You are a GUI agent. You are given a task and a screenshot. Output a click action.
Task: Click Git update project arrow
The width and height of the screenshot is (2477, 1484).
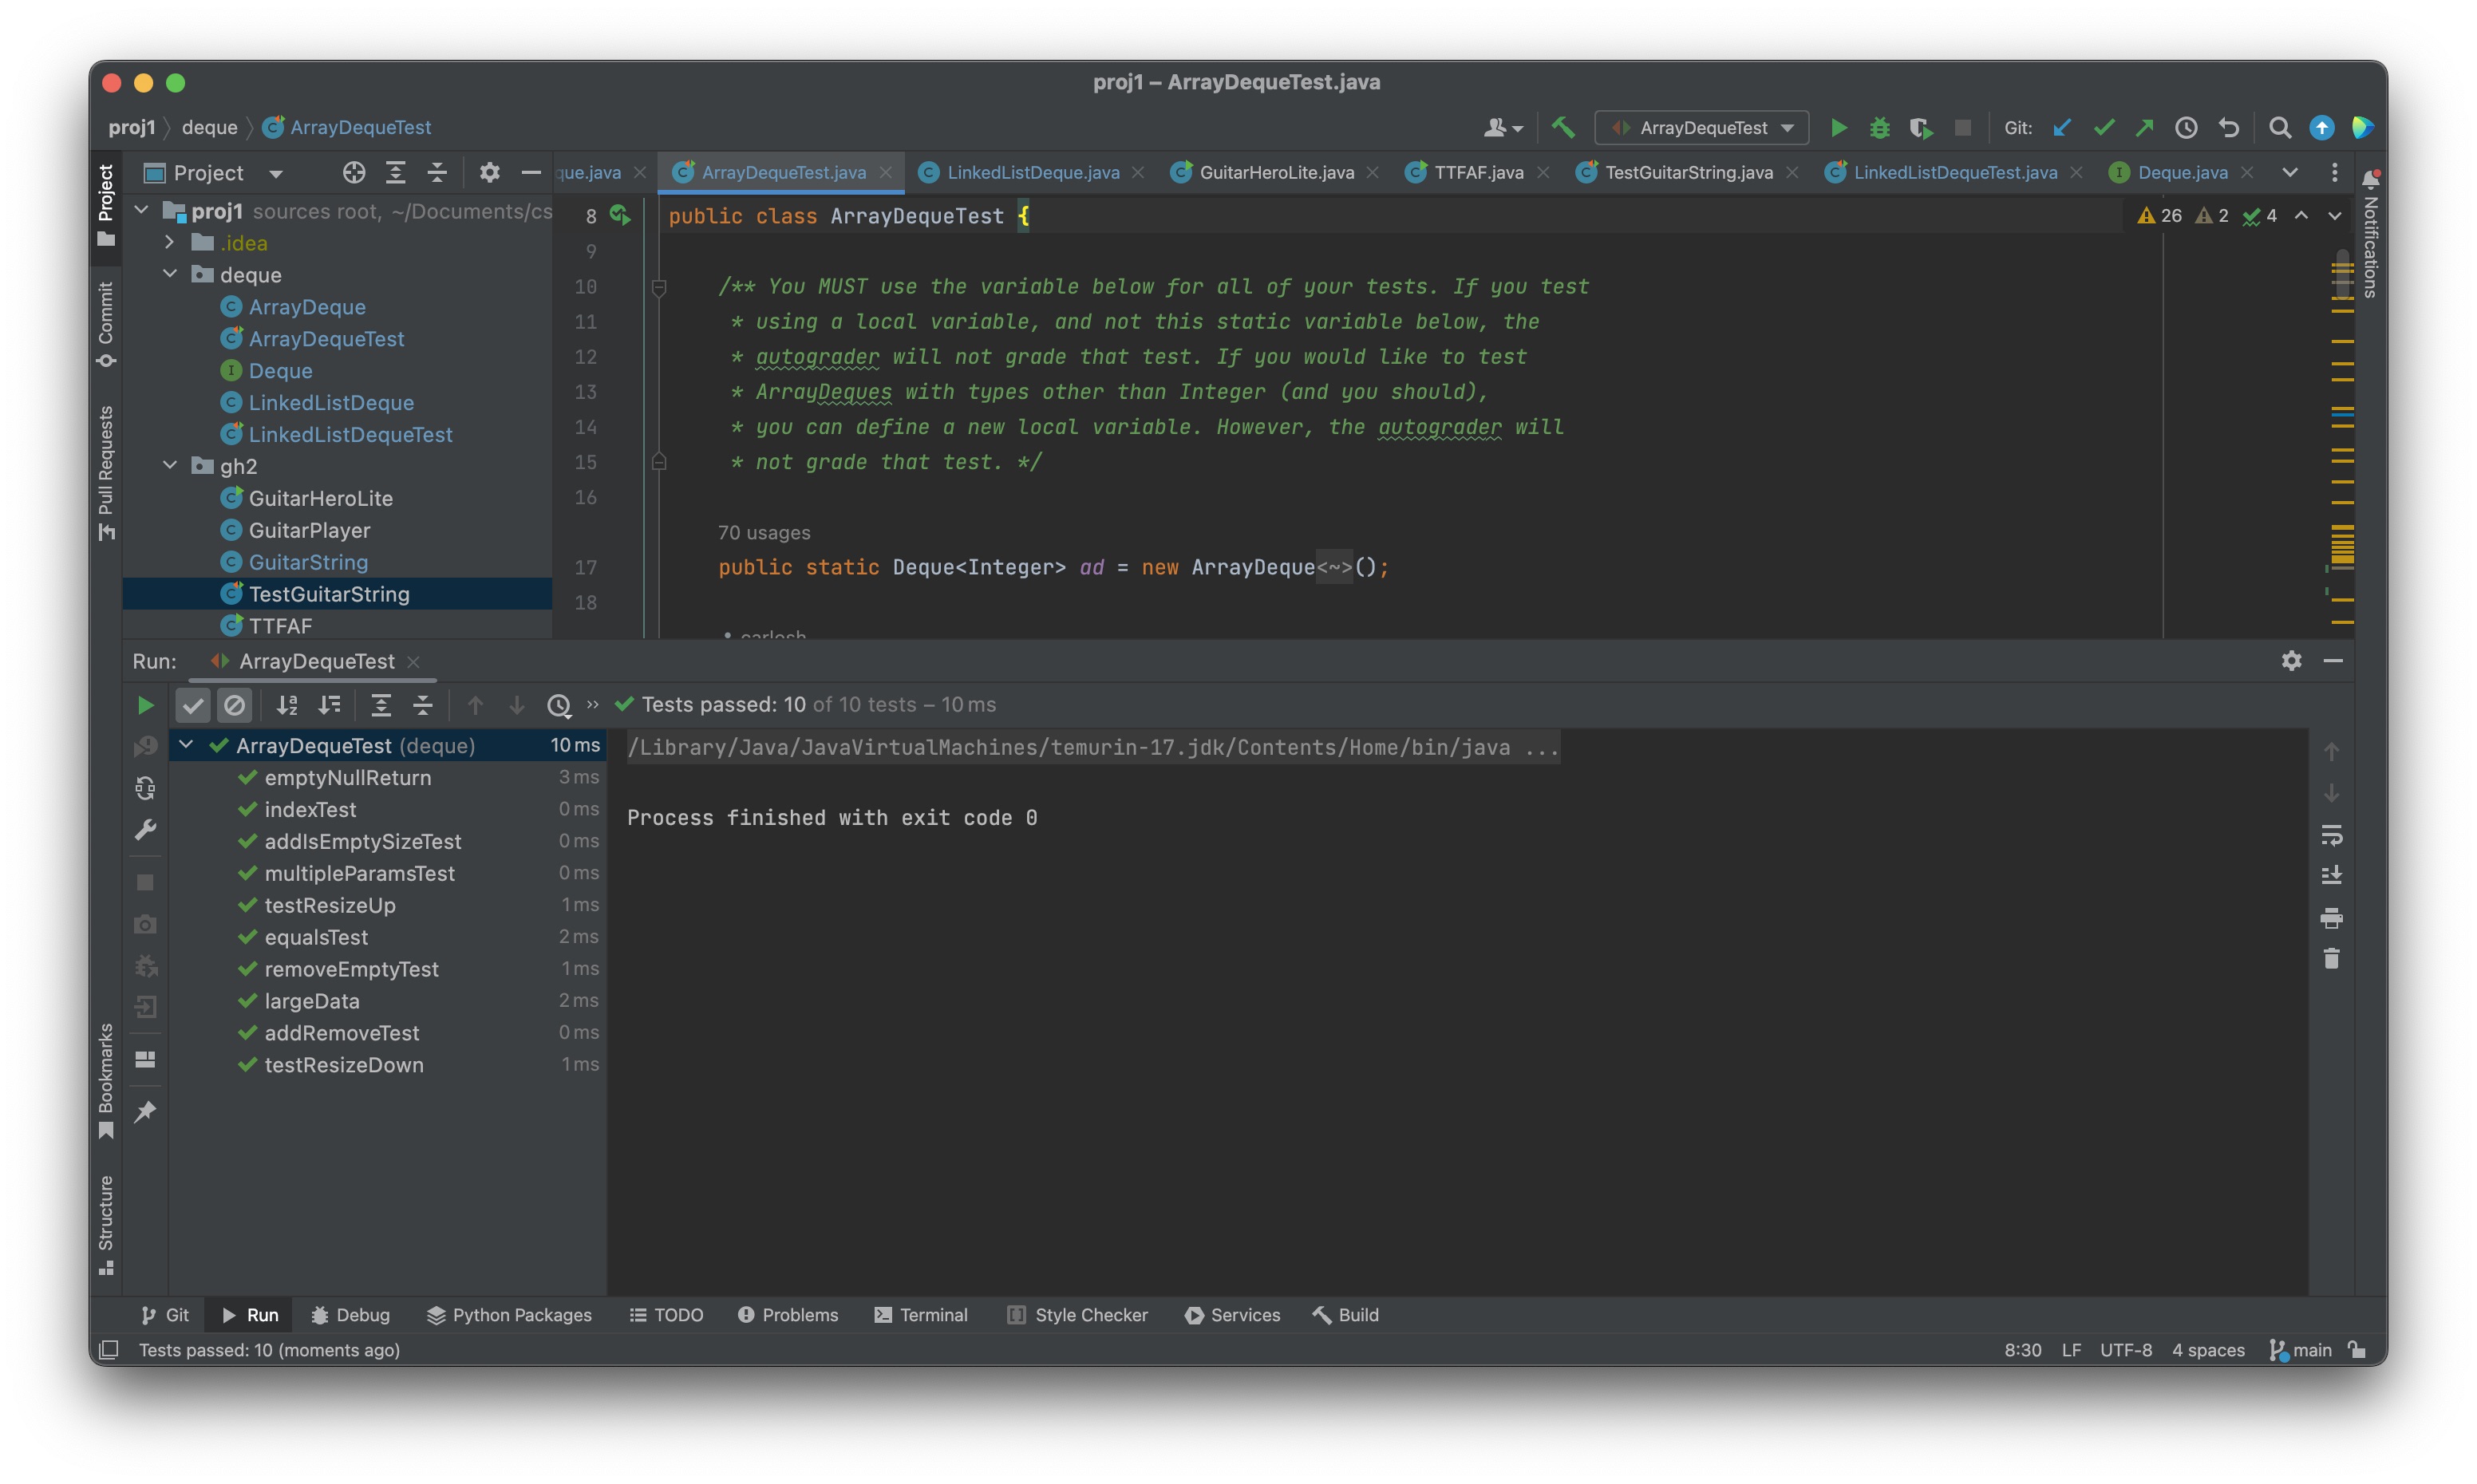click(2061, 127)
